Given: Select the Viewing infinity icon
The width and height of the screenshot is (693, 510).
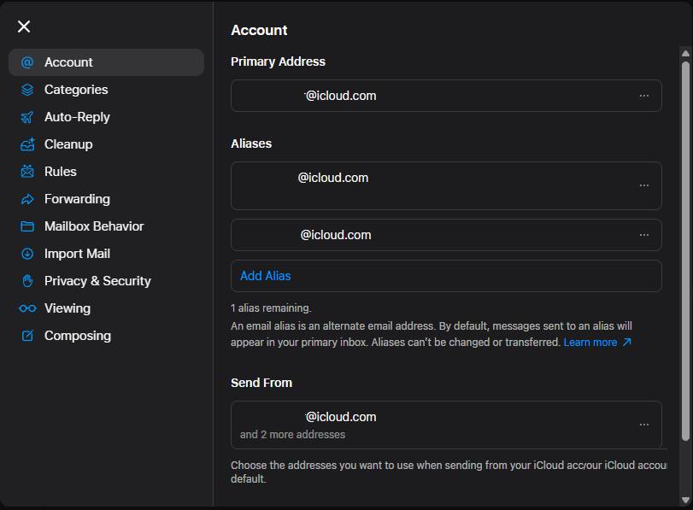Looking at the screenshot, I should pos(26,308).
